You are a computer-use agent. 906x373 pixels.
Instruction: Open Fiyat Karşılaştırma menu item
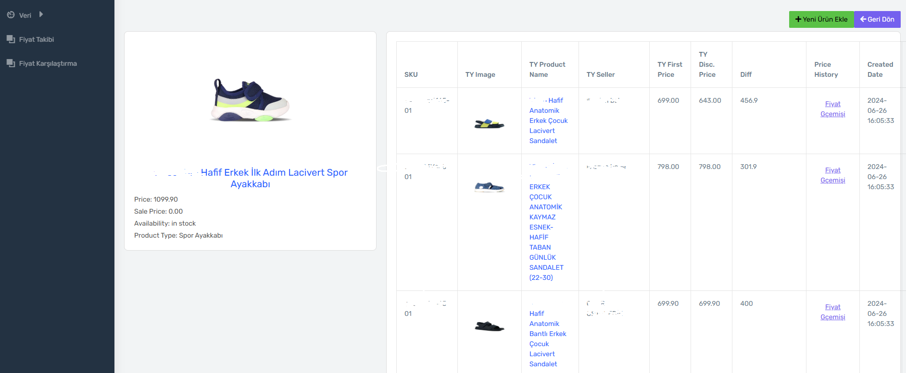point(48,63)
